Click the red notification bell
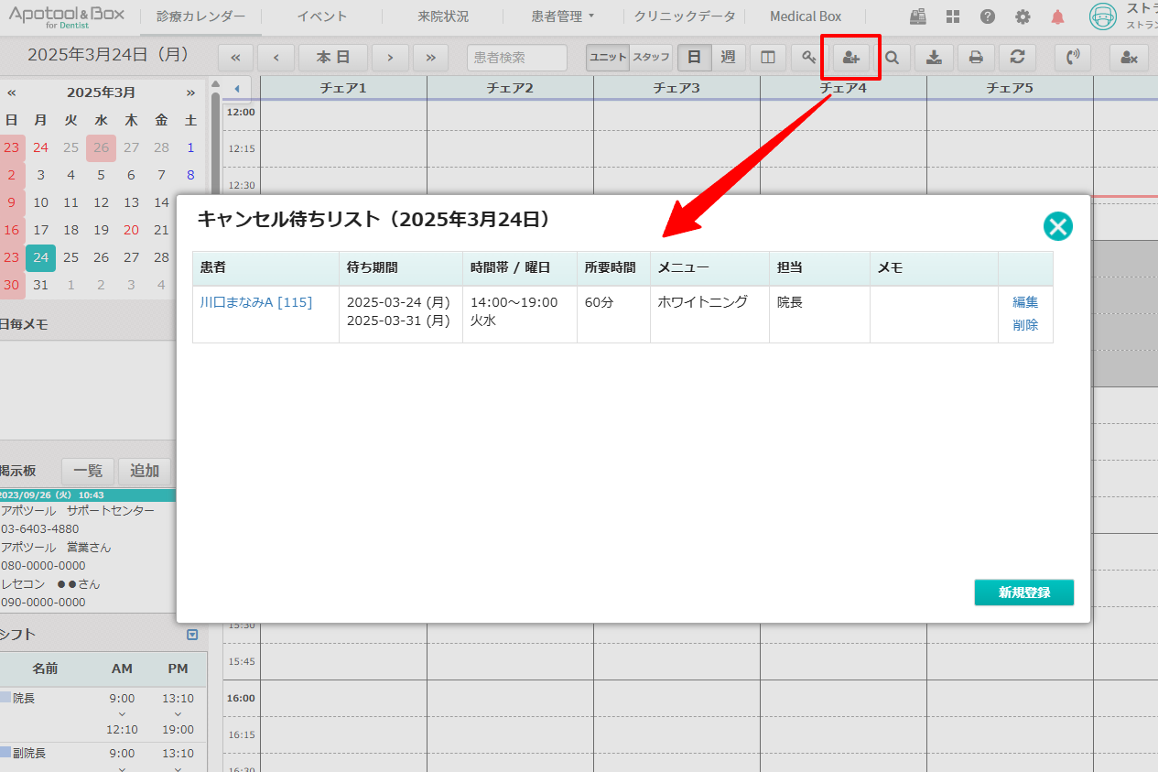This screenshot has width=1158, height=772. tap(1057, 16)
